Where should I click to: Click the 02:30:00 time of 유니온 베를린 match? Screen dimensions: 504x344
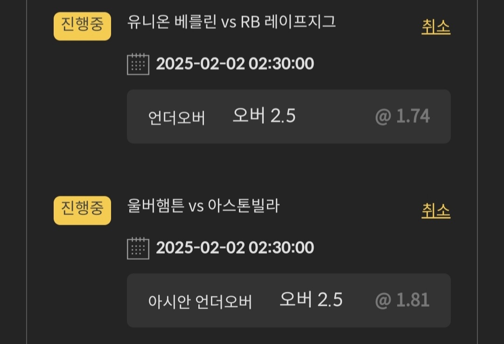(281, 64)
